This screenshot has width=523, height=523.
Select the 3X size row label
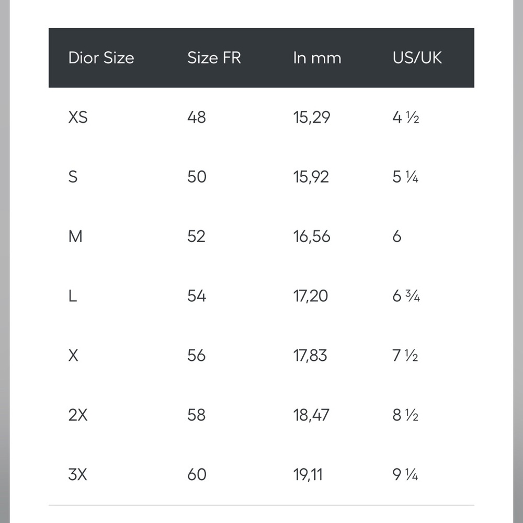tap(77, 475)
